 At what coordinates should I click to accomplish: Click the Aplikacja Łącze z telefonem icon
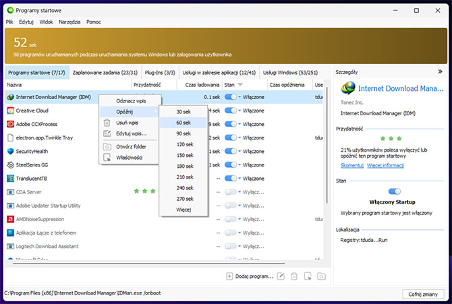pos(10,233)
